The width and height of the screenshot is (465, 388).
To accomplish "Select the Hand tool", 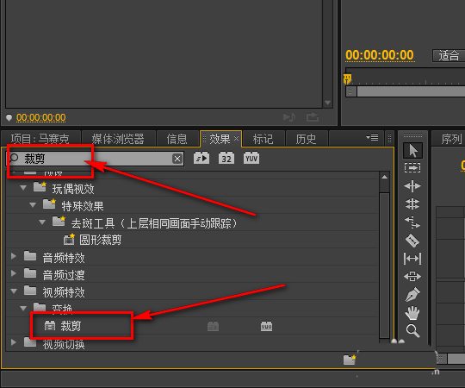I will click(x=412, y=313).
